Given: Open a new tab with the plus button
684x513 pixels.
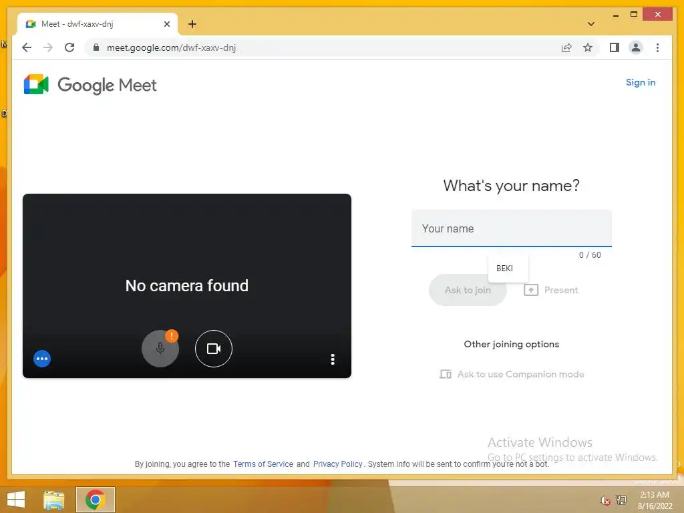Looking at the screenshot, I should pos(192,24).
